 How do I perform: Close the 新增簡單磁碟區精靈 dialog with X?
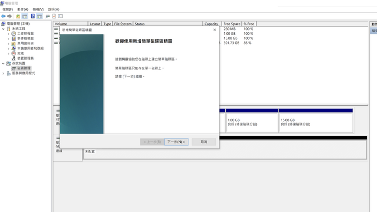click(214, 30)
